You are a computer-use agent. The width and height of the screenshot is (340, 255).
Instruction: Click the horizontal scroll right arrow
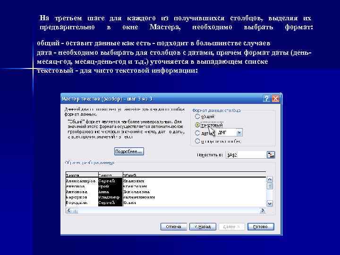tap(263, 210)
